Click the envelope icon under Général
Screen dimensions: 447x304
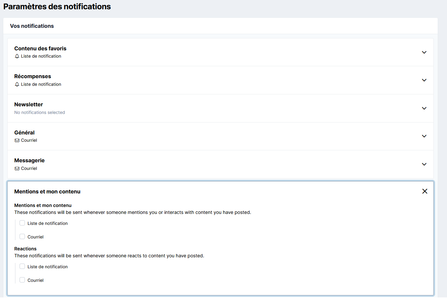point(17,140)
